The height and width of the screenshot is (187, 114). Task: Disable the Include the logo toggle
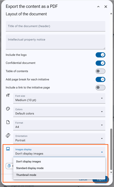[x=100, y=55]
